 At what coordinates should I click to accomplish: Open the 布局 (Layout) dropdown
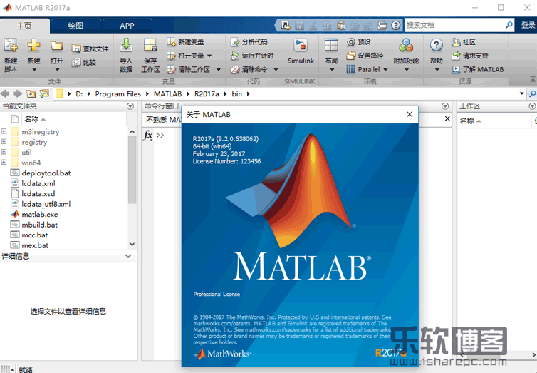pyautogui.click(x=331, y=51)
